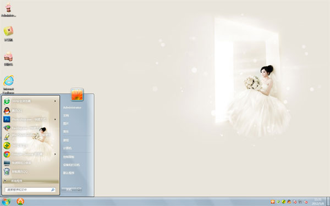Open 文档 in the Start menu
Viewport: 330px width, 206px height.
point(66,115)
